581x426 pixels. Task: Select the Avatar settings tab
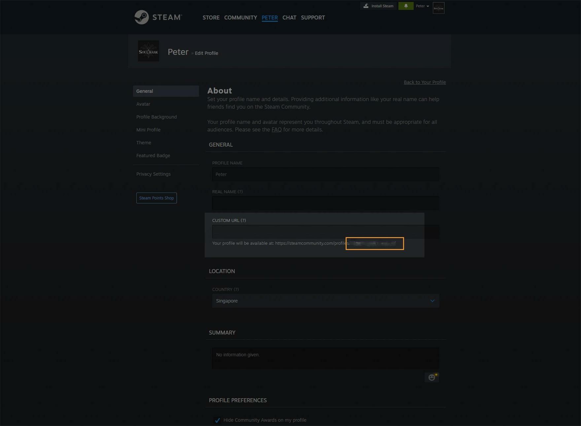point(143,104)
